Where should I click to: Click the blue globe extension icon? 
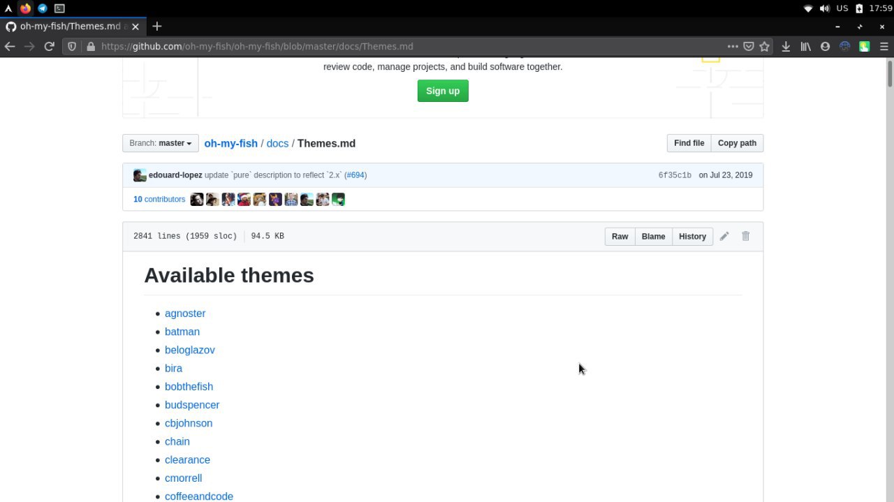click(844, 46)
